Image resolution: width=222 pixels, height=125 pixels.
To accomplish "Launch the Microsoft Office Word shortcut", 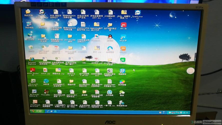I will click(34, 91).
